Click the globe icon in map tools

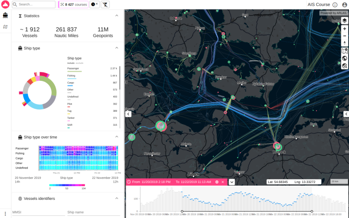pos(344,58)
